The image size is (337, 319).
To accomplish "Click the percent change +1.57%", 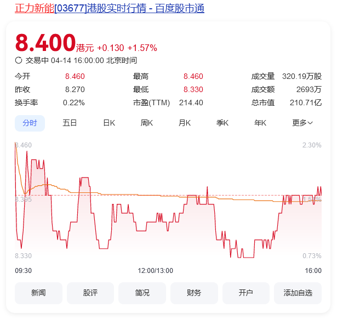I will pyautogui.click(x=142, y=48).
